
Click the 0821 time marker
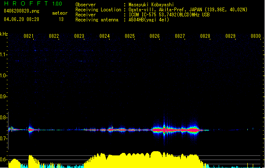click(28, 36)
